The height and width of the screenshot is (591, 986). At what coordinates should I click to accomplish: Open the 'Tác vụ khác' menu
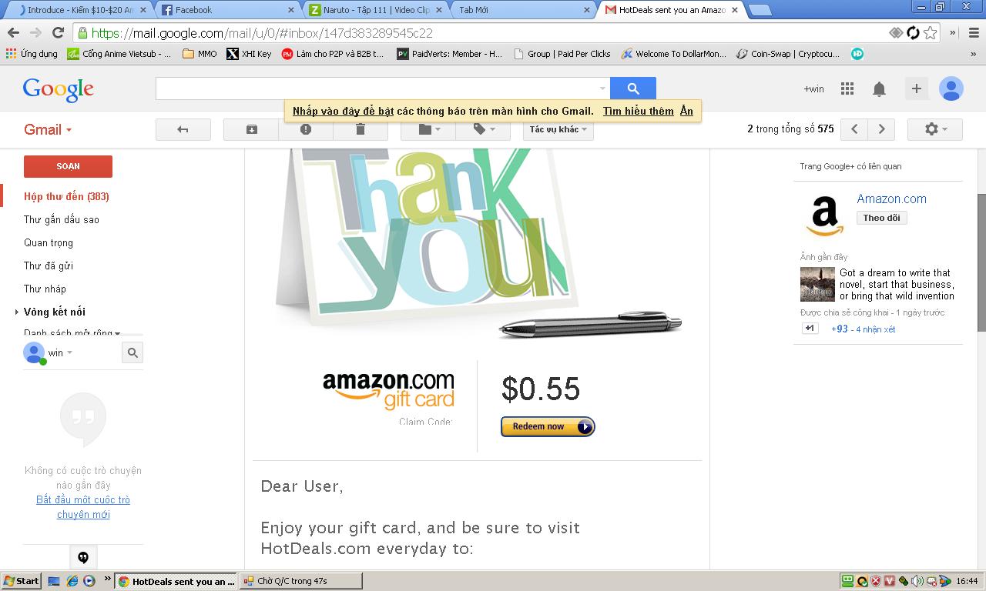558,129
